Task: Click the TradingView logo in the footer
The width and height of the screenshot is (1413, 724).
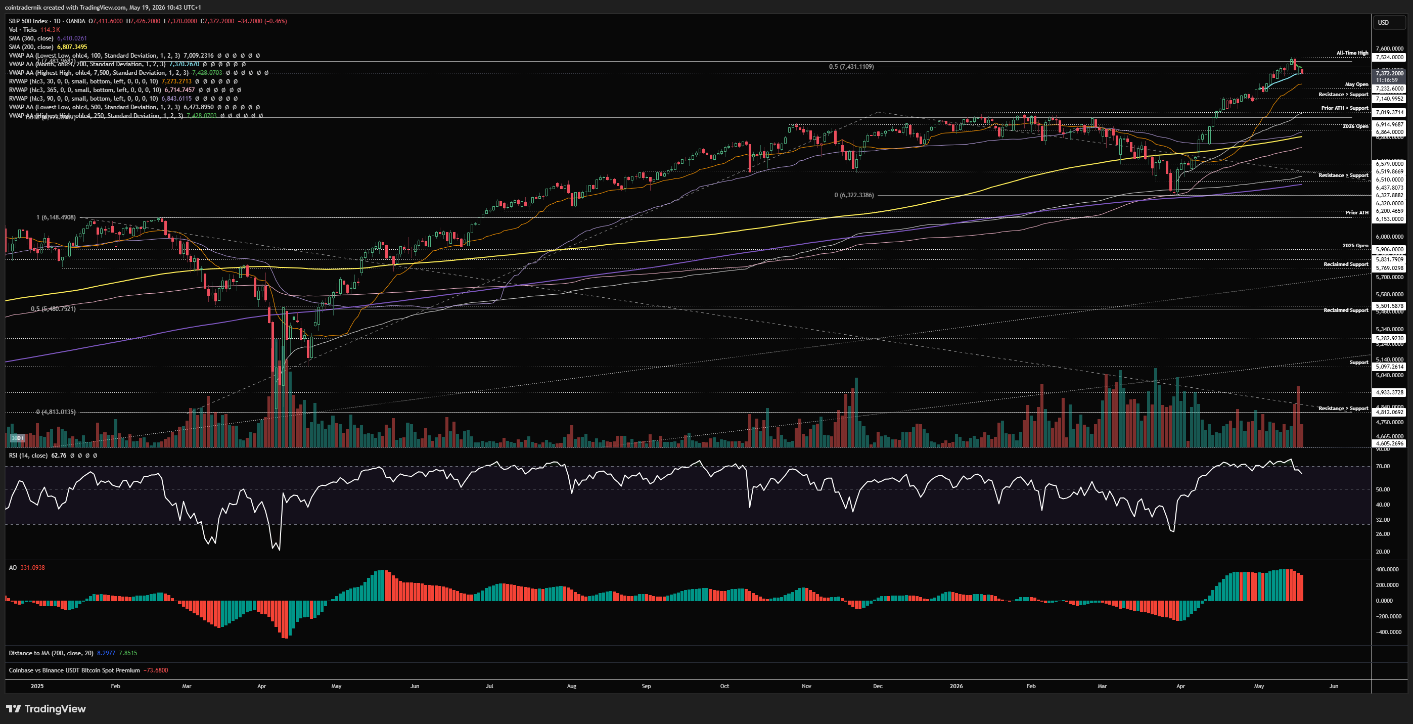Action: [46, 709]
